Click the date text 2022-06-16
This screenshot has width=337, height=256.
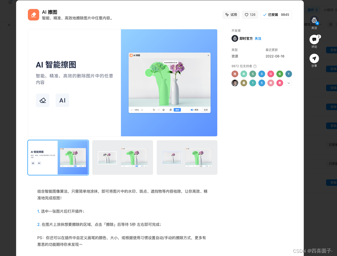[x=275, y=56]
